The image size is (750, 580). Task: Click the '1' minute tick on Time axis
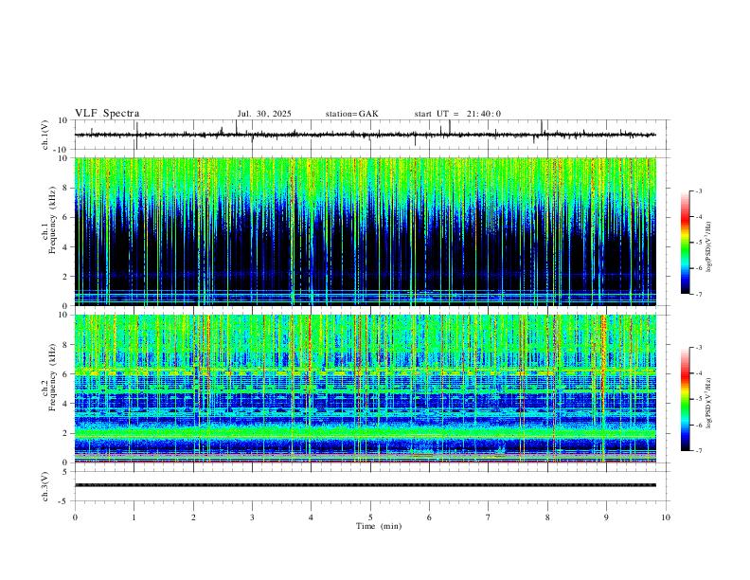134,517
